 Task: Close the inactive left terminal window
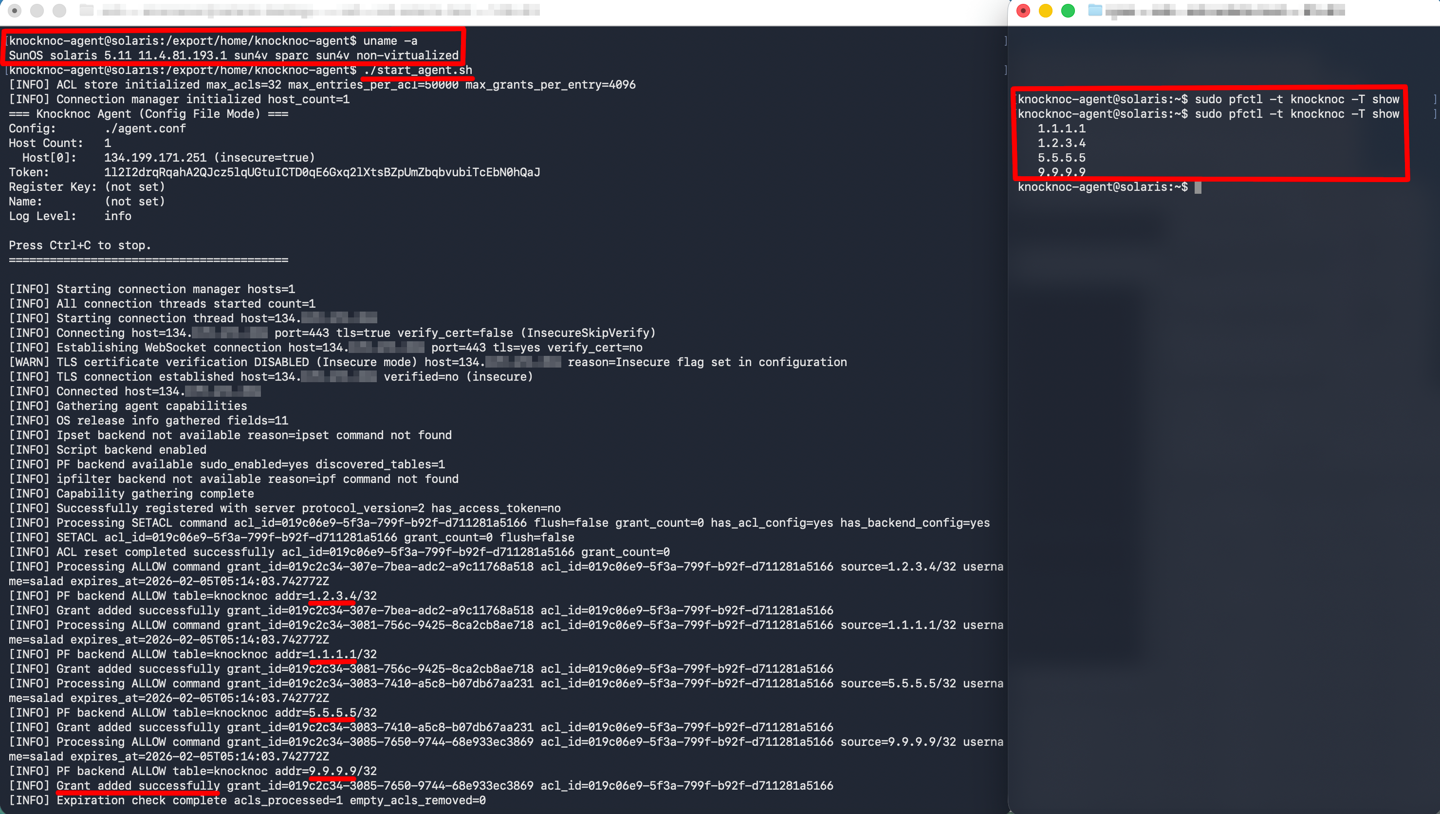pyautogui.click(x=15, y=11)
